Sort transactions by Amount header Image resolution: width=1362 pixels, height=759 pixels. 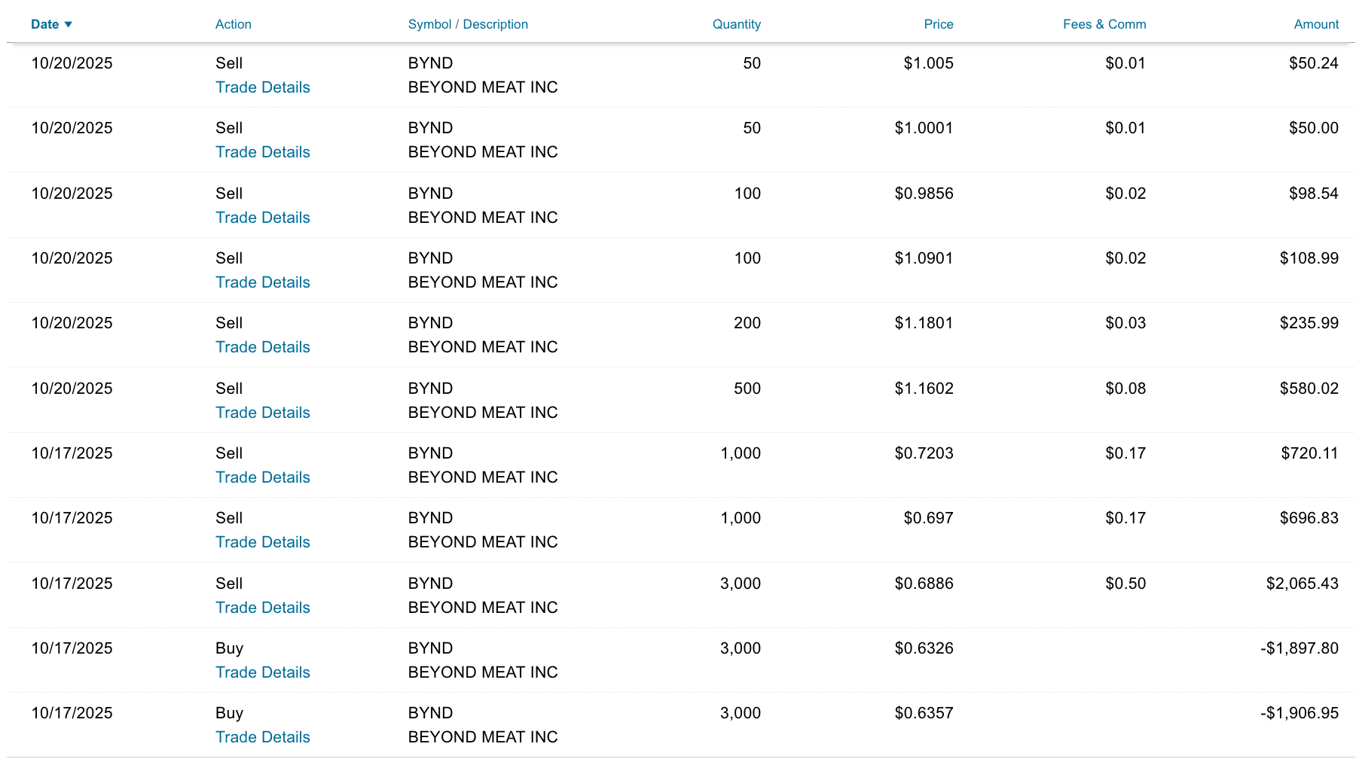(x=1315, y=24)
